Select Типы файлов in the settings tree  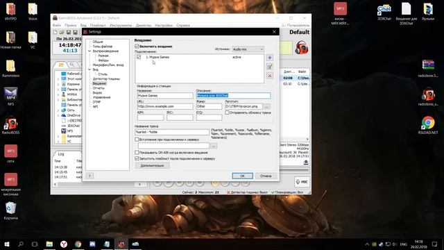click(103, 47)
